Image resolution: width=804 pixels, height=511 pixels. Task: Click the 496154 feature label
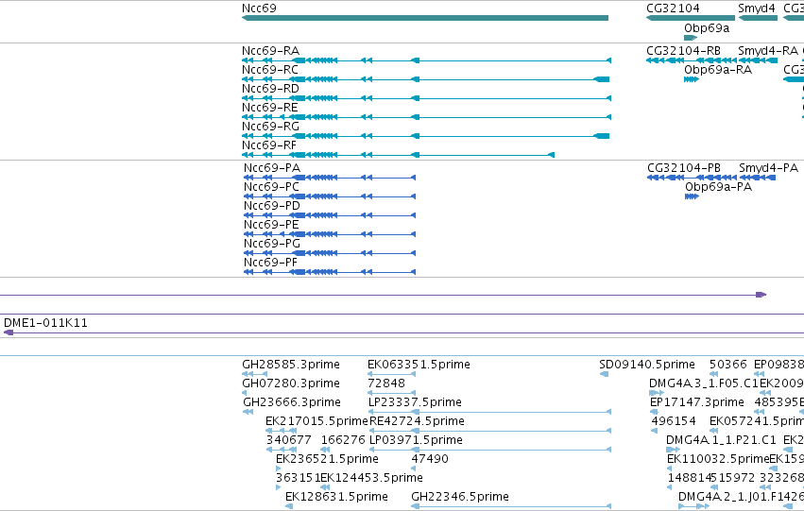(674, 421)
